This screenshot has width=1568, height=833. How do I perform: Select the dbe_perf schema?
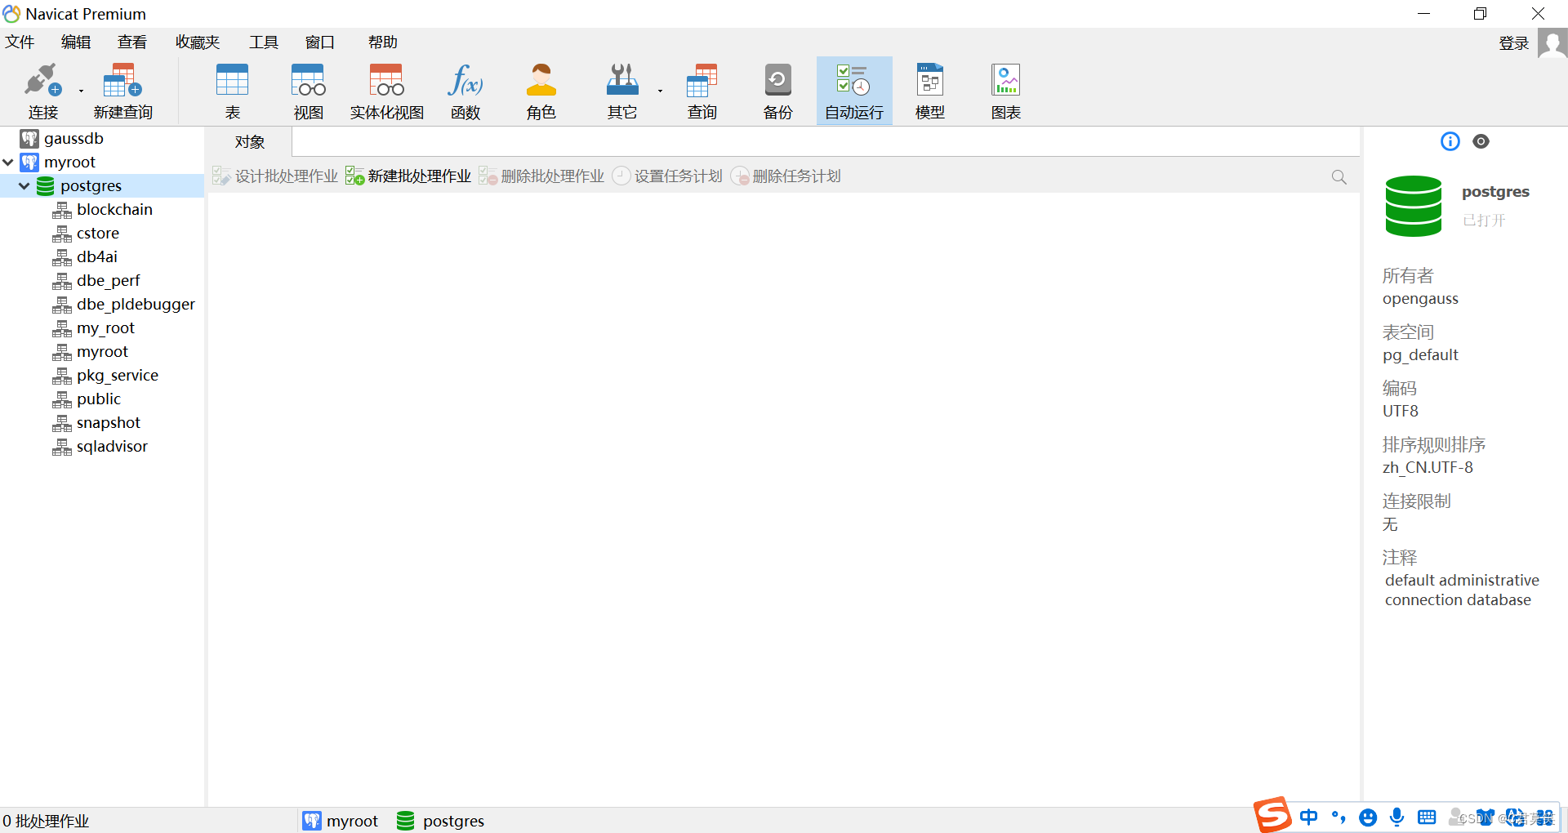point(109,280)
